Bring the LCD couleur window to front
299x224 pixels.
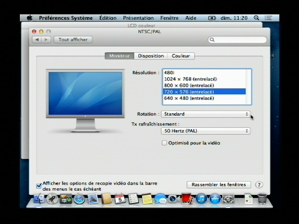click(x=141, y=25)
